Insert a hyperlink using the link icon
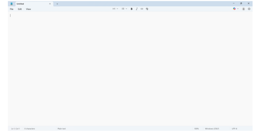 point(142,9)
